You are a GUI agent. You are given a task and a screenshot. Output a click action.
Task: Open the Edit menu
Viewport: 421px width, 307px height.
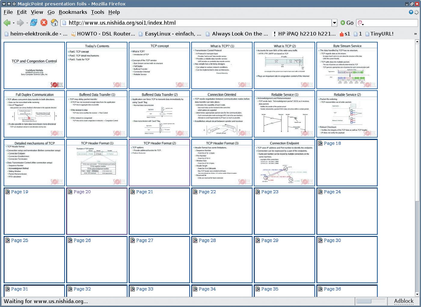tap(22, 12)
